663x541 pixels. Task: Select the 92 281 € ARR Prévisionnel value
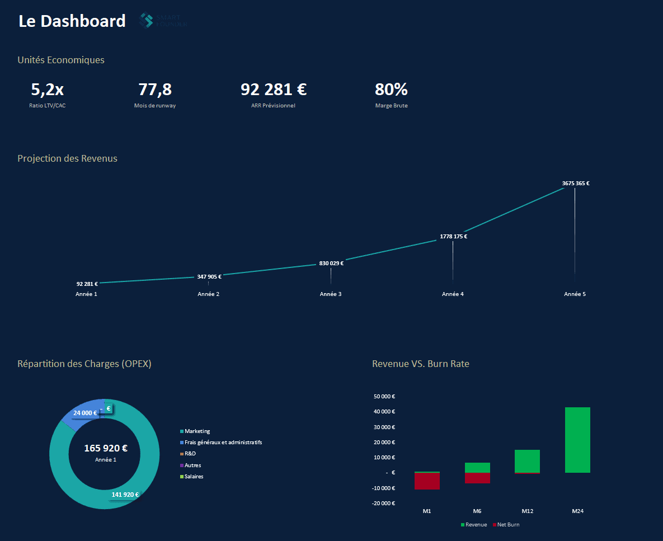click(x=274, y=89)
